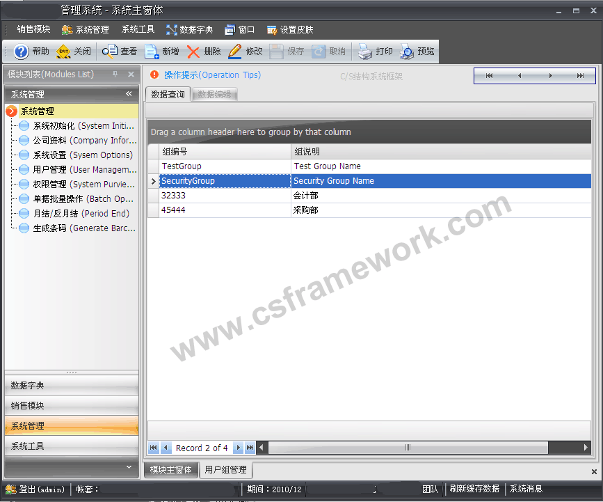The height and width of the screenshot is (502, 603).
Task: Expand the navigation pane overflow chevron
Action: pos(129,466)
